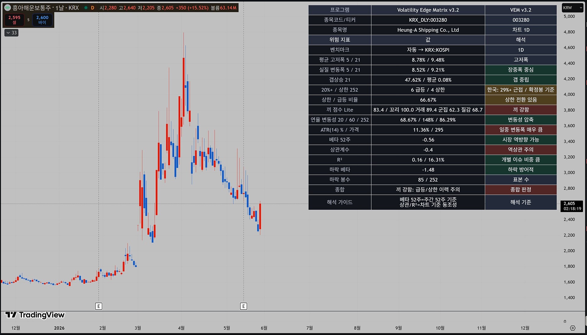
Task: Click the orange D delayed-data indicator
Action: pos(93,8)
